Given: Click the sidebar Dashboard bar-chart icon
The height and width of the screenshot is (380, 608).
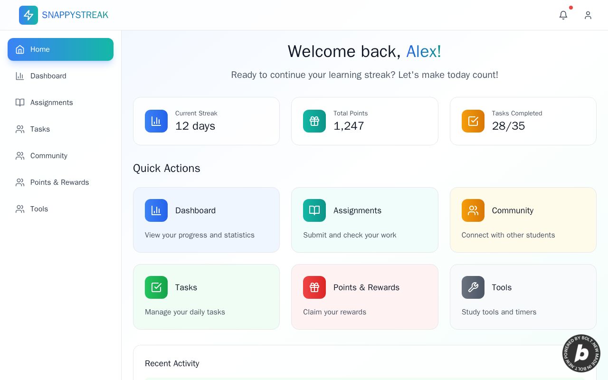Looking at the screenshot, I should 20,76.
